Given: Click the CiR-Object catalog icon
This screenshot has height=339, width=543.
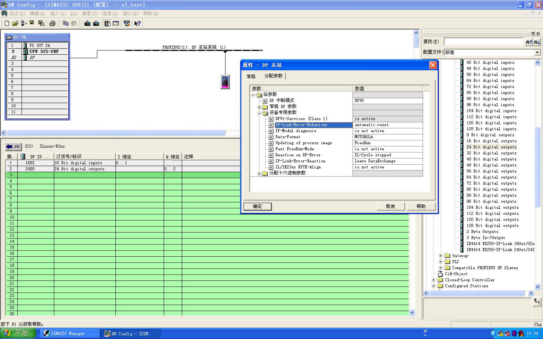Looking at the screenshot, I should pos(440,274).
